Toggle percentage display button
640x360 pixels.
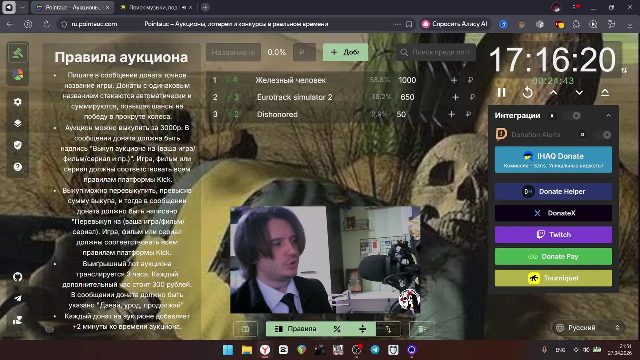pos(337,329)
